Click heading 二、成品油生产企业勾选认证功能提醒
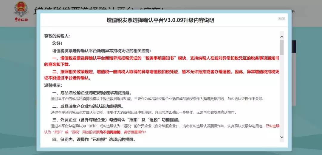The height and width of the screenshot is (155, 322). (88, 106)
